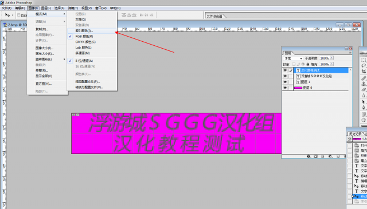The image size is (367, 209).
Task: Click Add layer style icon in Layers panel
Action: (309, 156)
